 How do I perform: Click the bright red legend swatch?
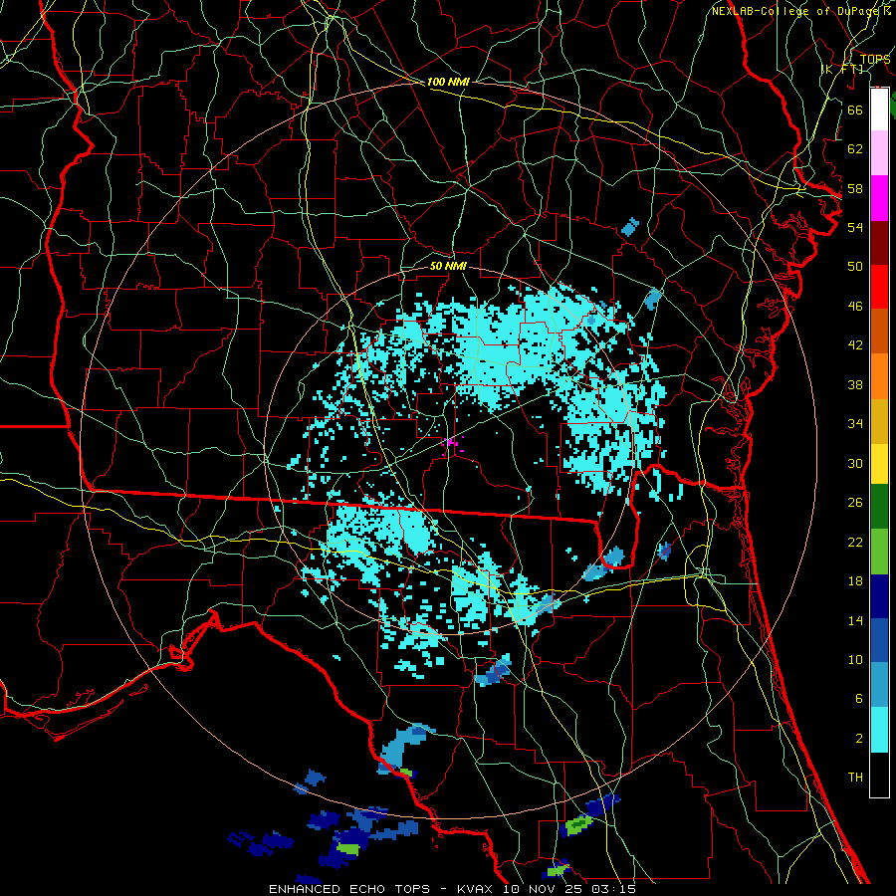879,287
